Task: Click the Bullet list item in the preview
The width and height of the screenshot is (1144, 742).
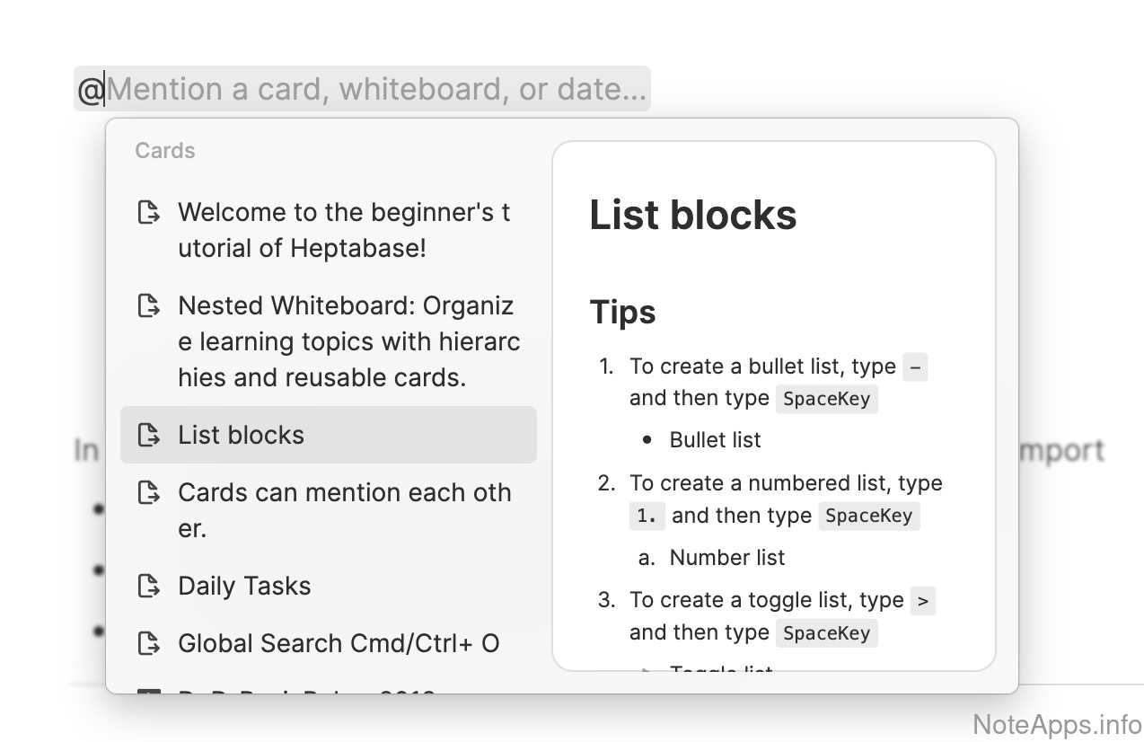Action: 715,440
